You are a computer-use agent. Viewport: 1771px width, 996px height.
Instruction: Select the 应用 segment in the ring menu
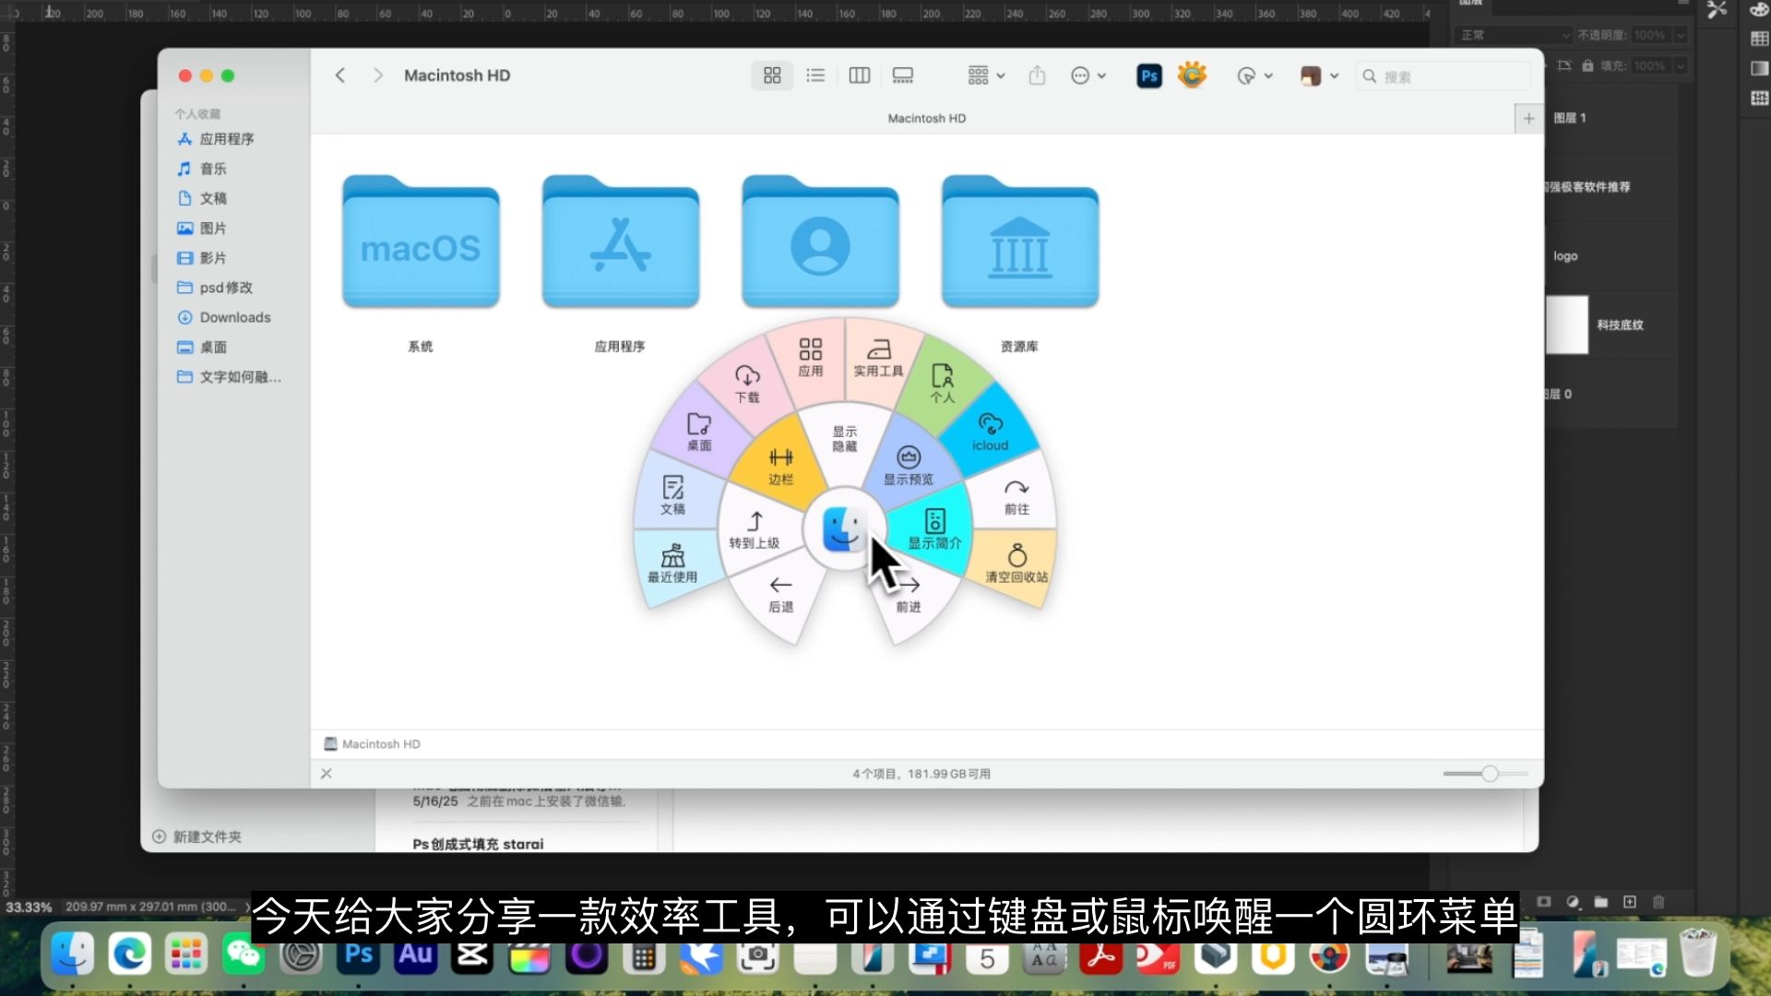point(810,357)
